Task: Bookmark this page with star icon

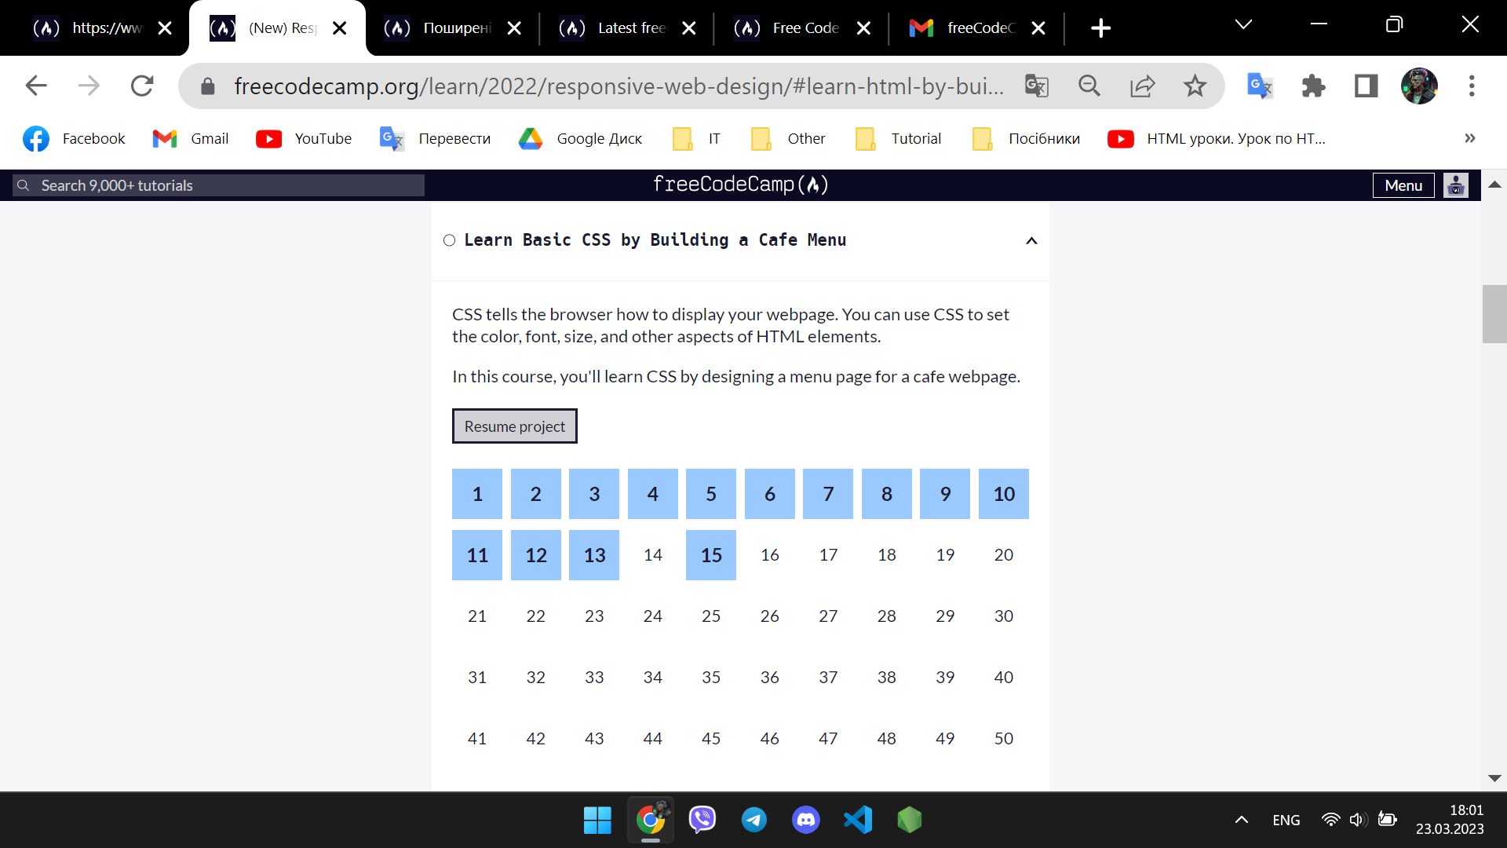Action: pos(1195,86)
